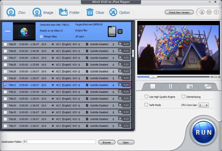Click the UP.mp4 output file name
This screenshot has height=151, width=222.
(79, 37)
